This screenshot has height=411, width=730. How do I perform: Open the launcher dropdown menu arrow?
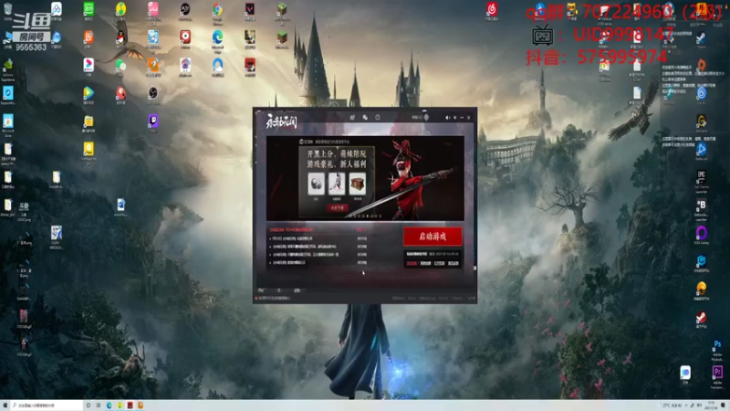tap(454, 118)
